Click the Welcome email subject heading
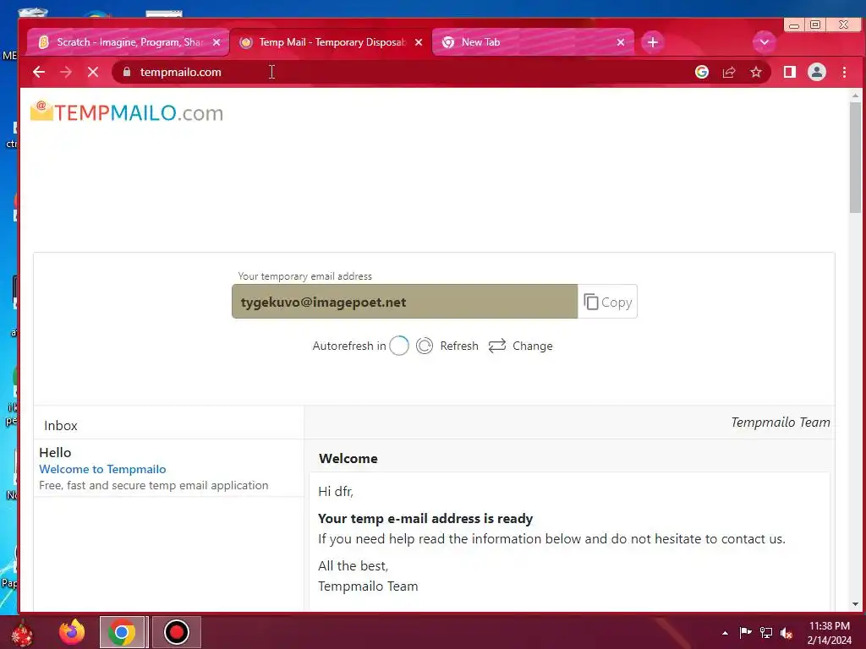Viewport: 866px width, 649px height. tap(348, 459)
